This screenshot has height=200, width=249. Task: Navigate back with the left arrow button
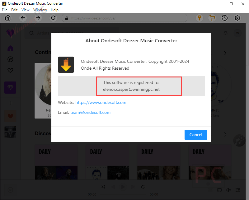(x=23, y=18)
